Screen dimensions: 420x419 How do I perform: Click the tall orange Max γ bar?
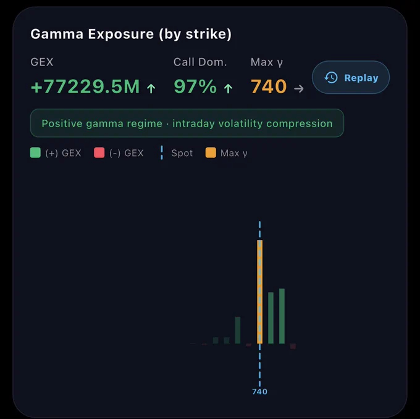259,292
